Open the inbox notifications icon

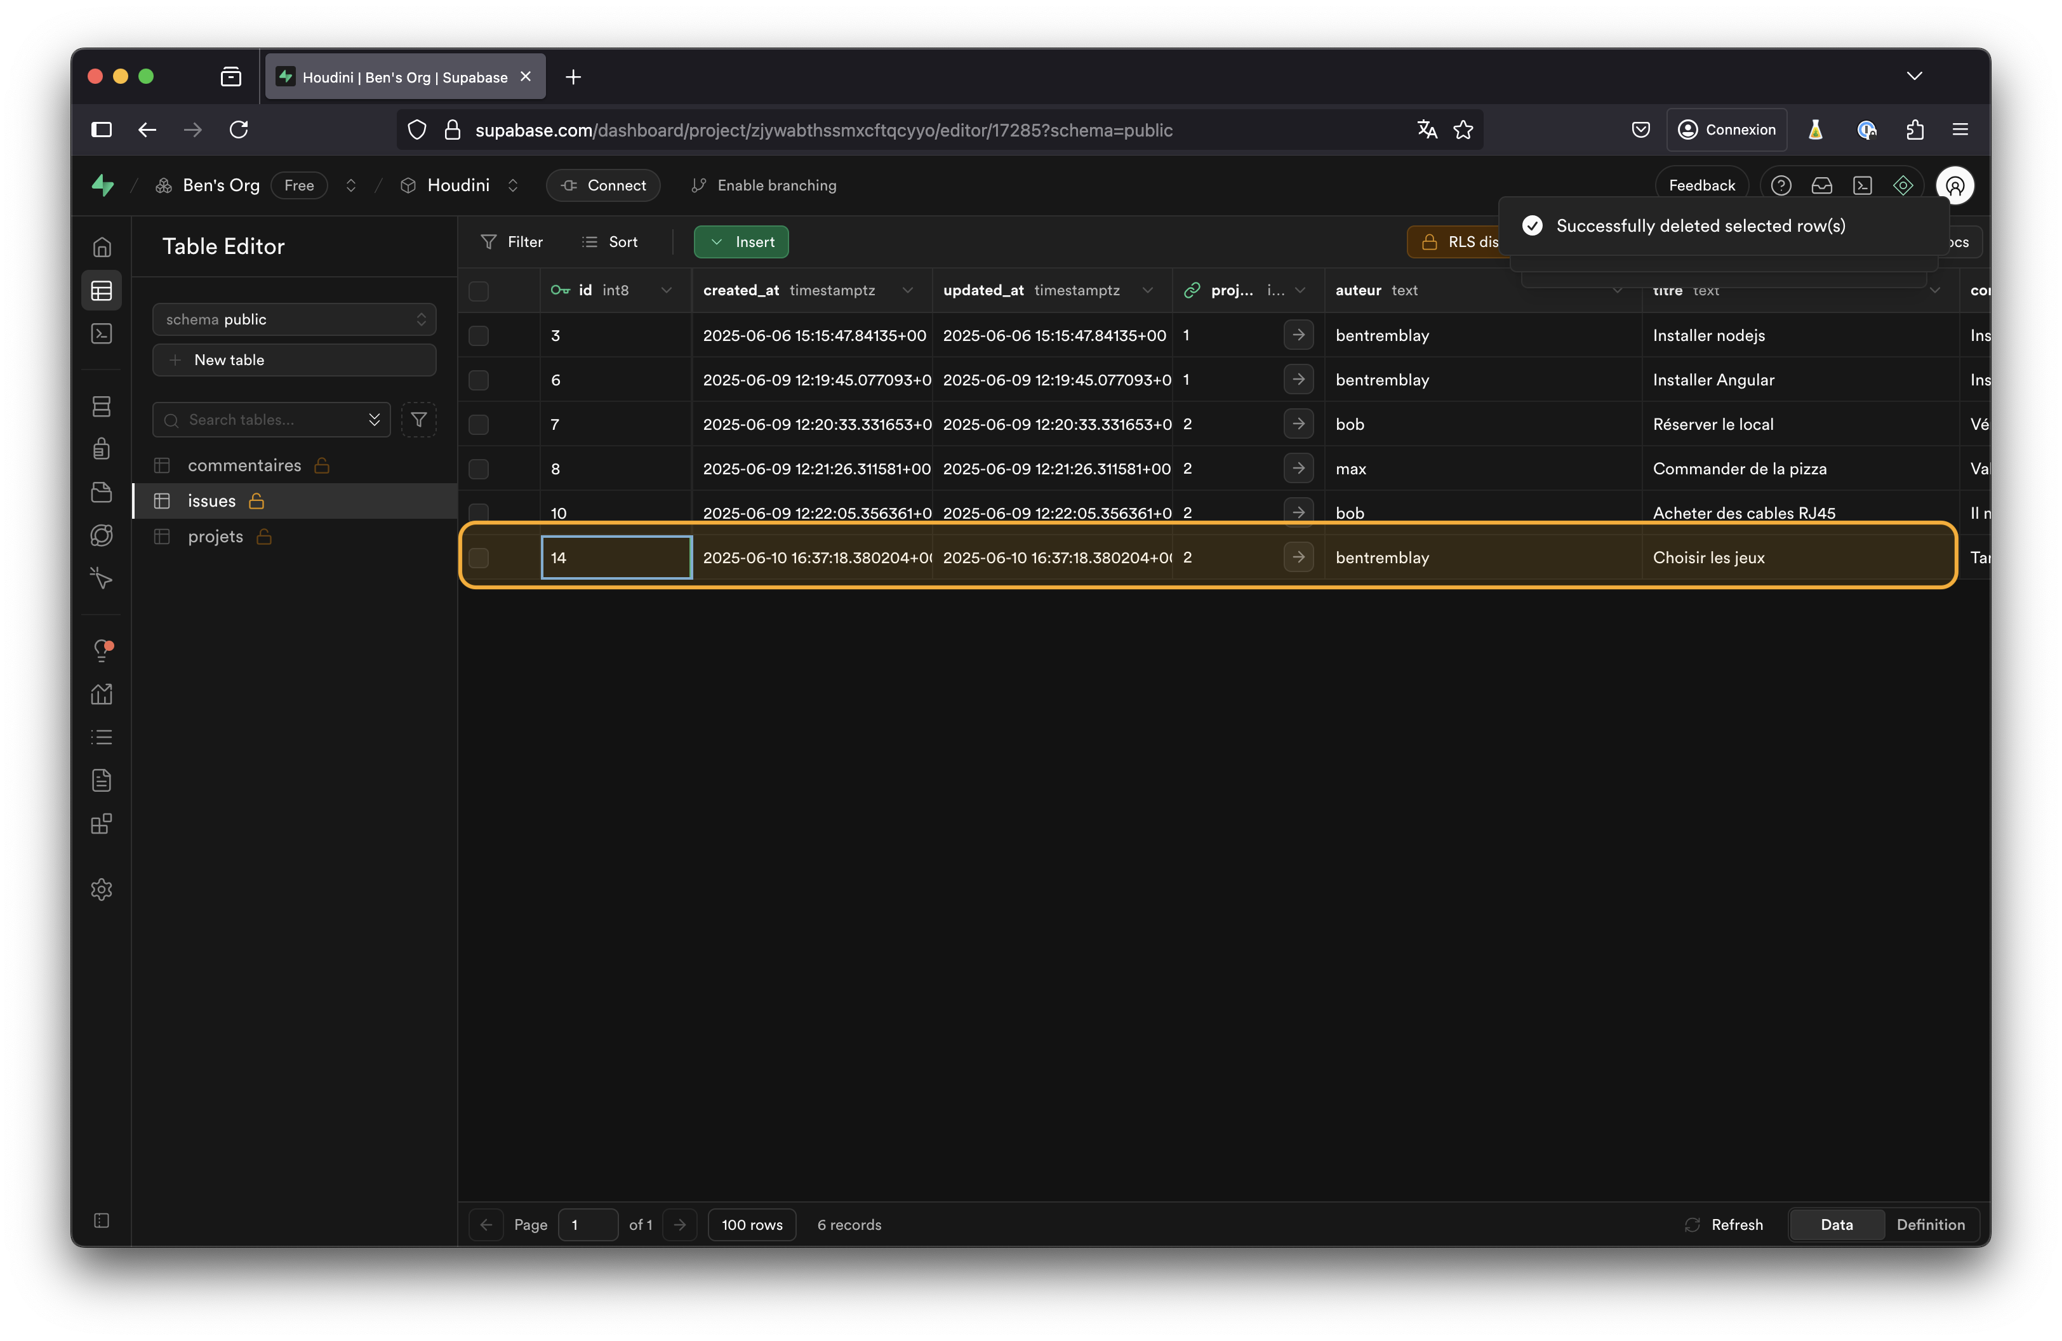[1821, 185]
